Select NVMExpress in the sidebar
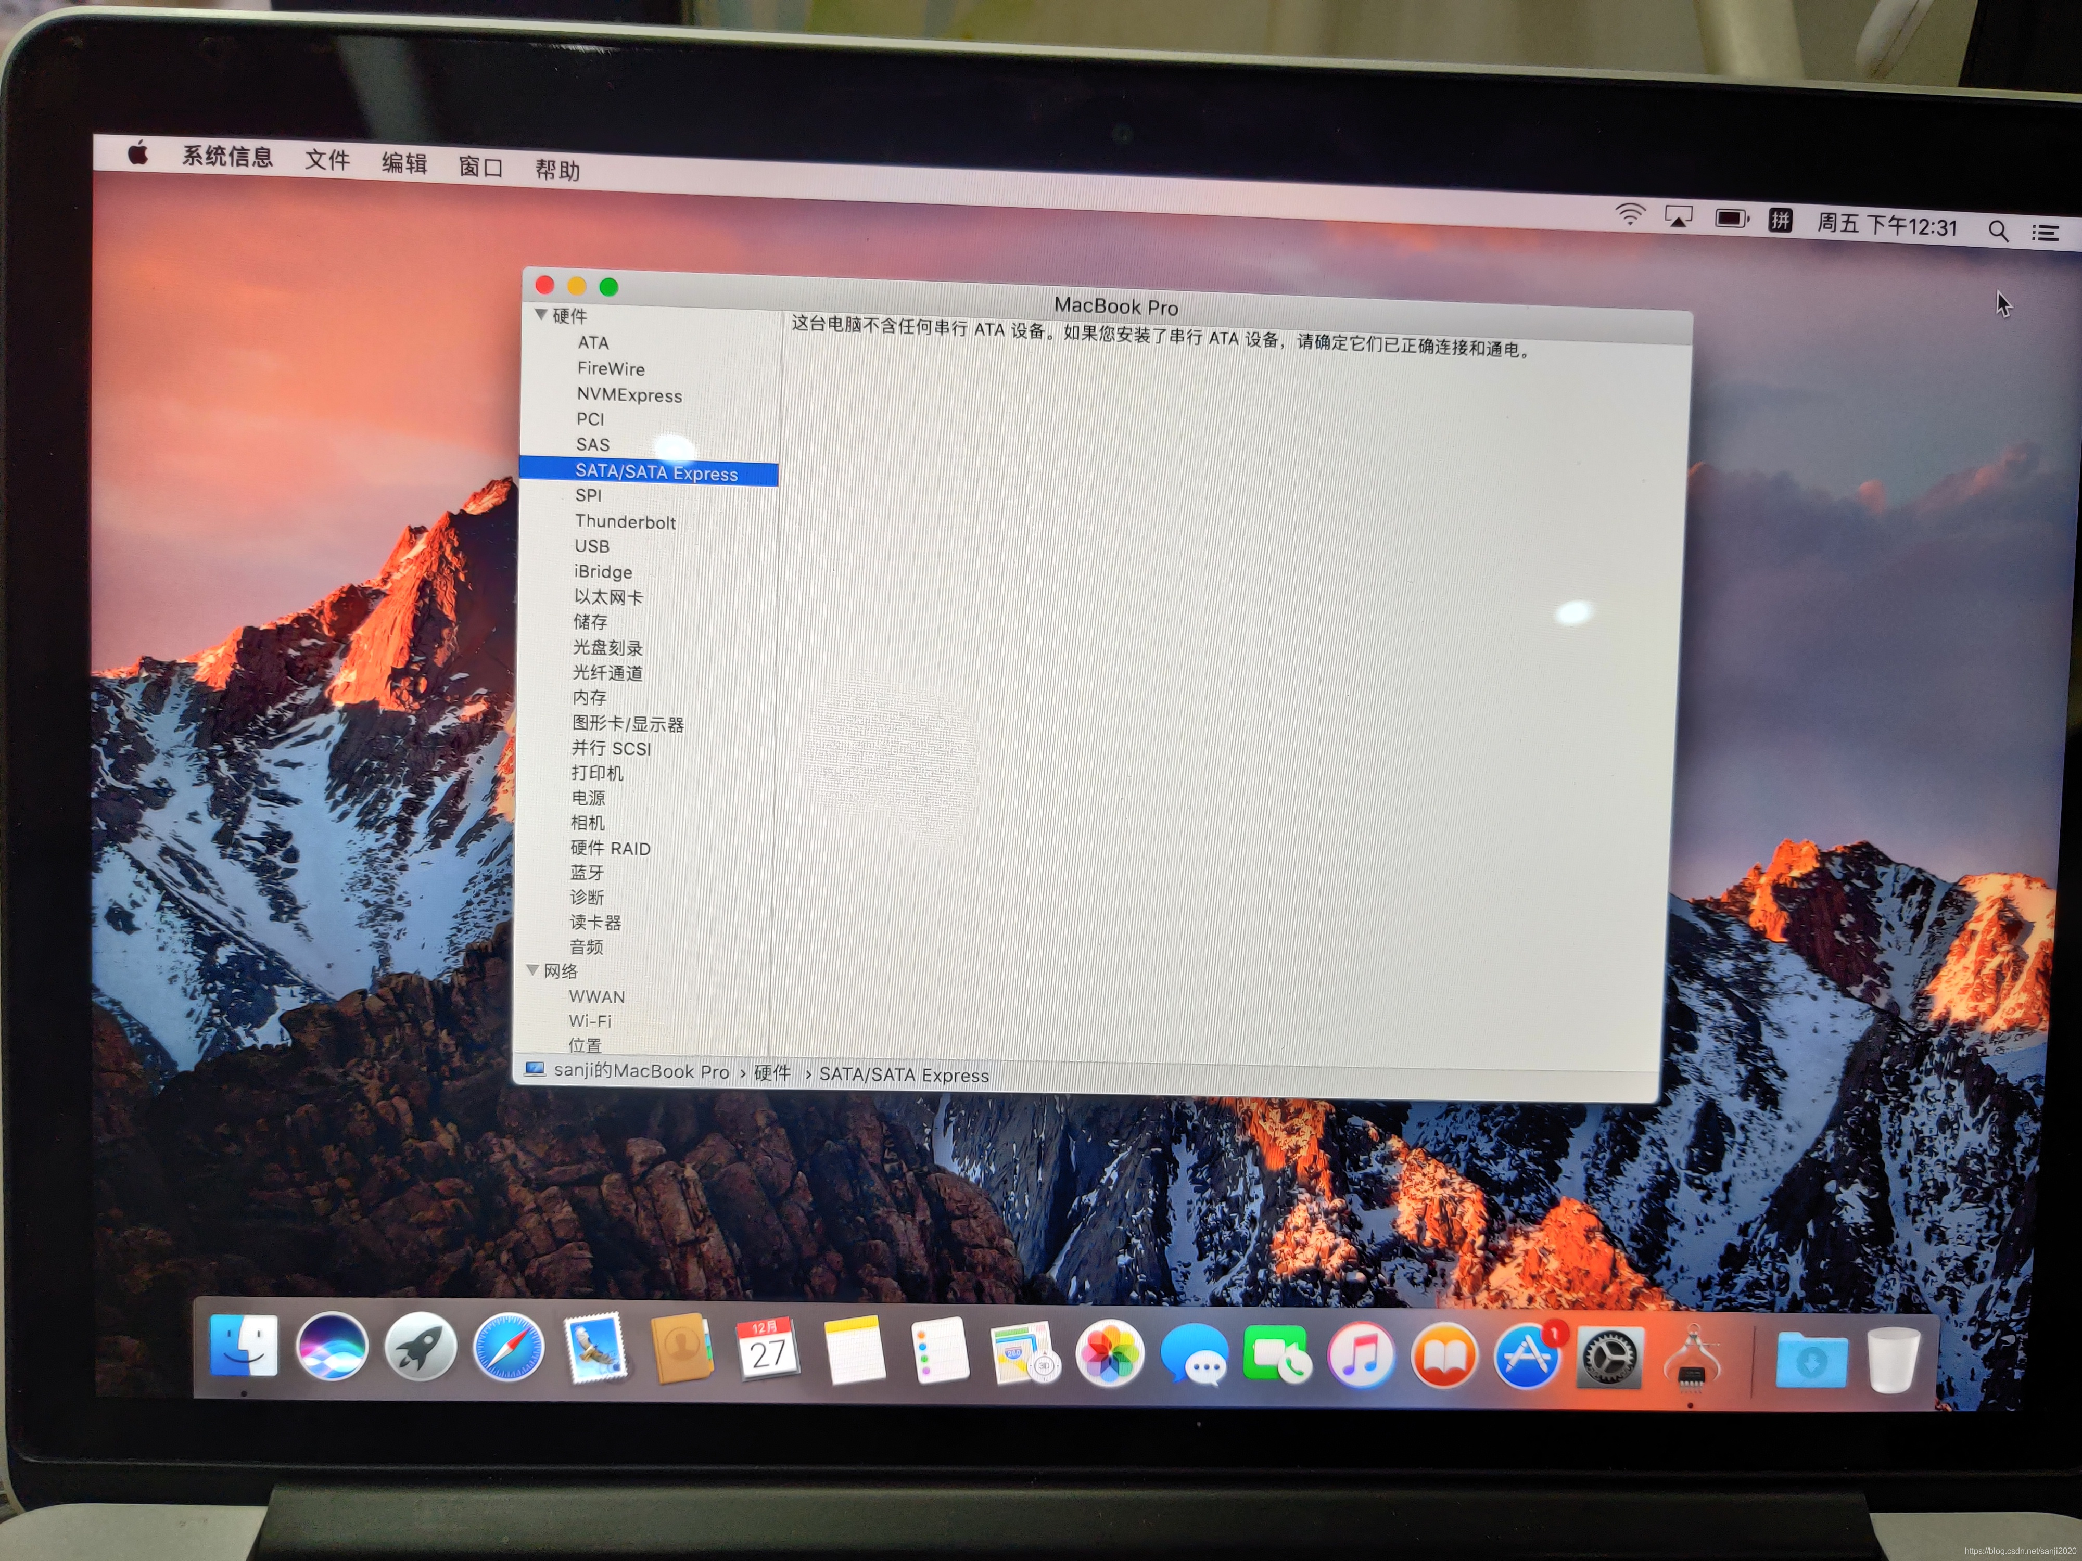 (629, 395)
